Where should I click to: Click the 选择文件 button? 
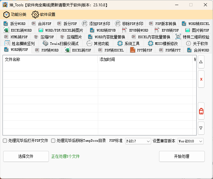pos(26,156)
